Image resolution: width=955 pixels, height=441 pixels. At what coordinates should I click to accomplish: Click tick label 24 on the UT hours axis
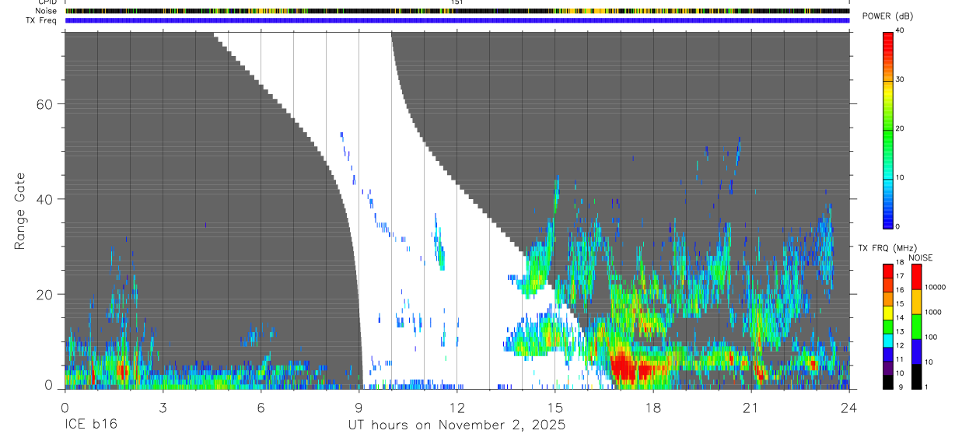849,408
